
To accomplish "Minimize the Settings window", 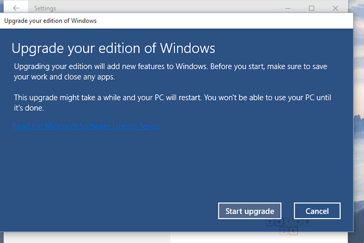I will pyautogui.click(x=288, y=8).
